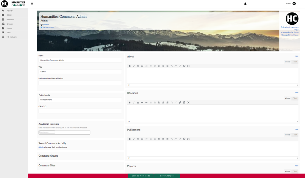Click blockquote icon in Publications editor

coord(142,139)
